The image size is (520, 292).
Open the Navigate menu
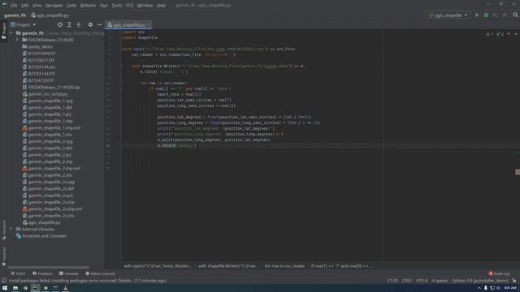54,6
